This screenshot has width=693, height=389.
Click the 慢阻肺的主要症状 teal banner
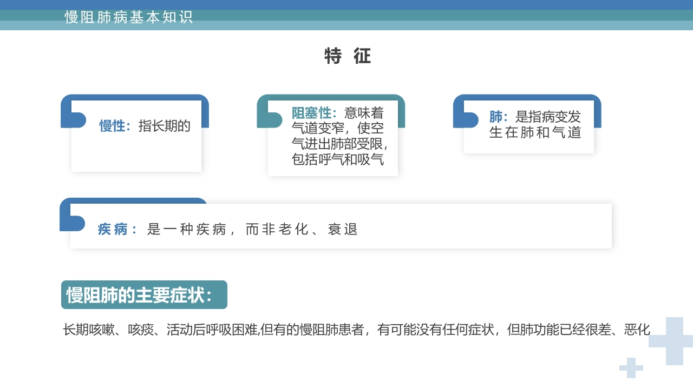(144, 295)
